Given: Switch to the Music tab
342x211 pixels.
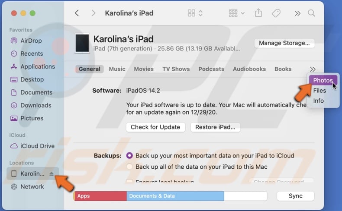Looking at the screenshot, I should (x=117, y=69).
